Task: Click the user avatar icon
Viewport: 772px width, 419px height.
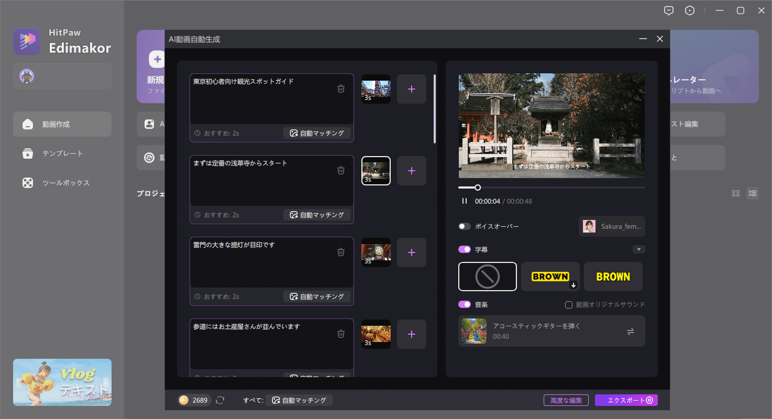Action: [x=27, y=76]
